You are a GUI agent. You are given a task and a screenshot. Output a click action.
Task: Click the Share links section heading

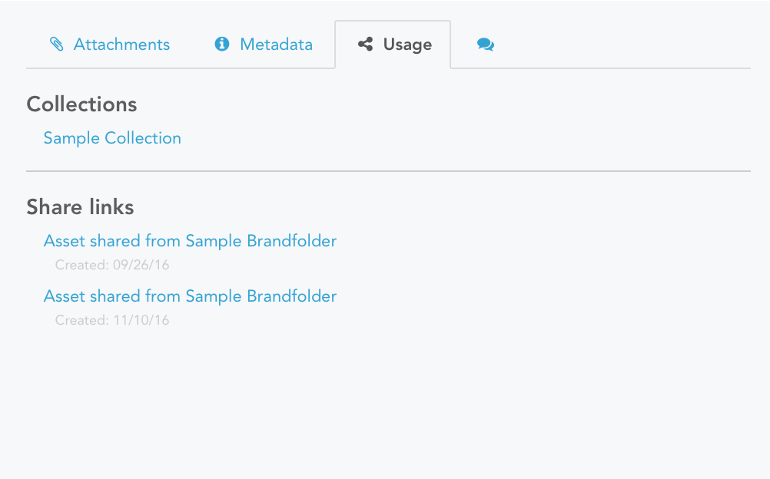tap(80, 207)
